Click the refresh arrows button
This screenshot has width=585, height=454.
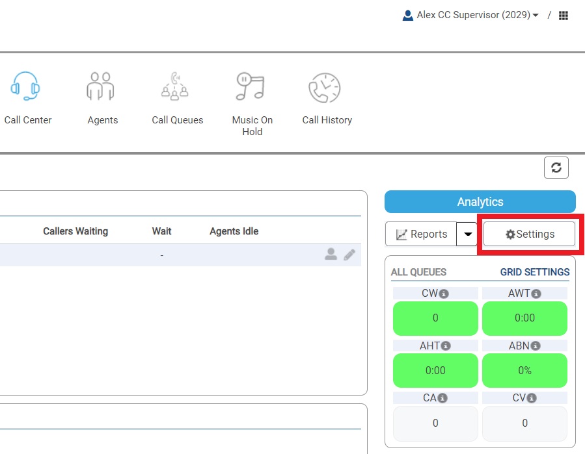556,168
